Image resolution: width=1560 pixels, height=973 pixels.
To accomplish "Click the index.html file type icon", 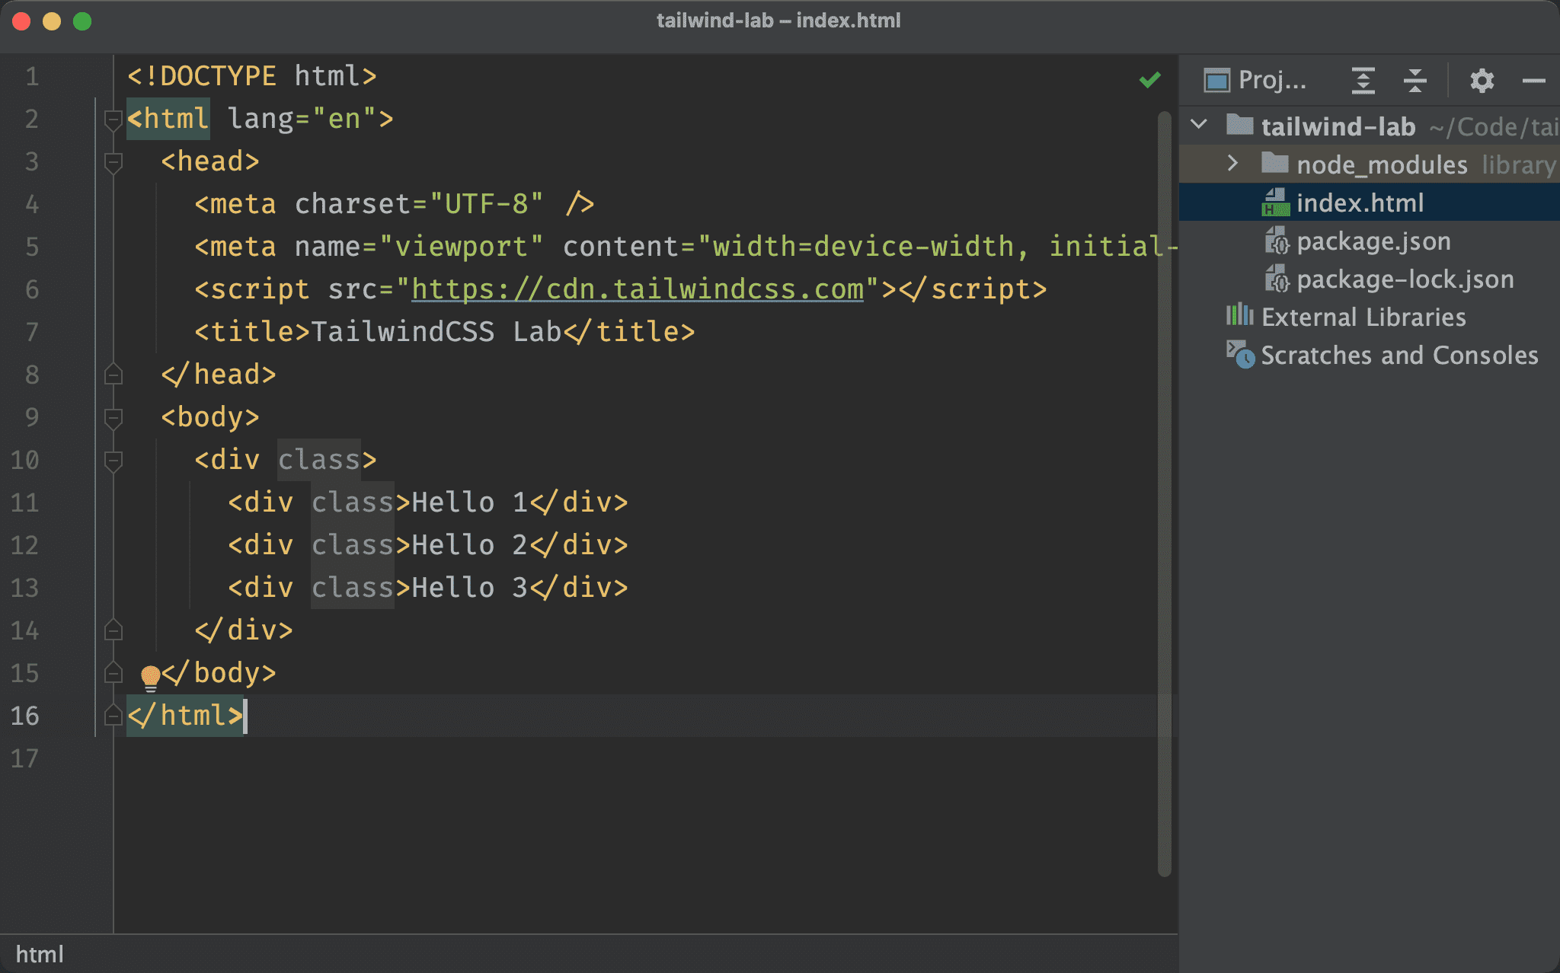I will point(1276,203).
